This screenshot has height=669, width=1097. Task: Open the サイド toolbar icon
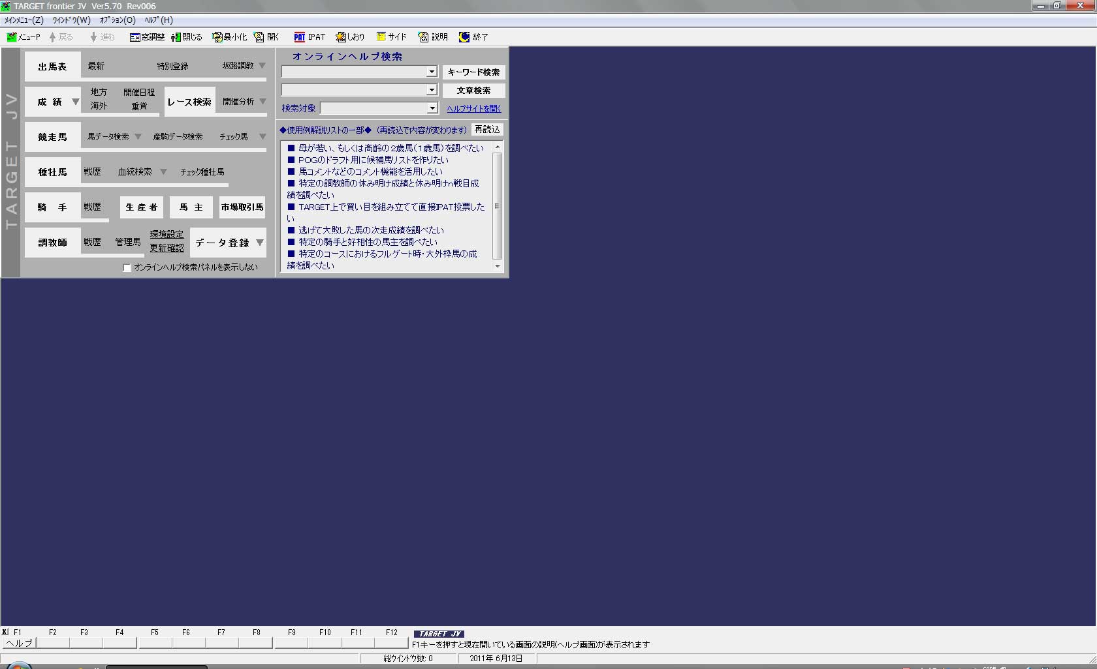pyautogui.click(x=381, y=37)
